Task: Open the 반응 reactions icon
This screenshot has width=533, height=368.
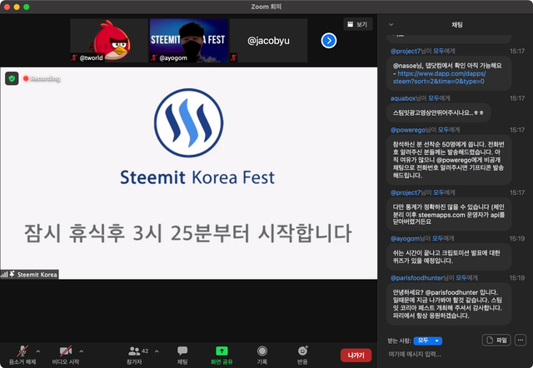Action: [302, 351]
